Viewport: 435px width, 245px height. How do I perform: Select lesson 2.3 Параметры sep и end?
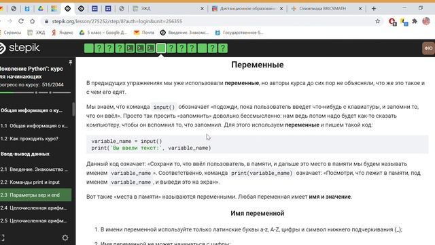click(35, 195)
